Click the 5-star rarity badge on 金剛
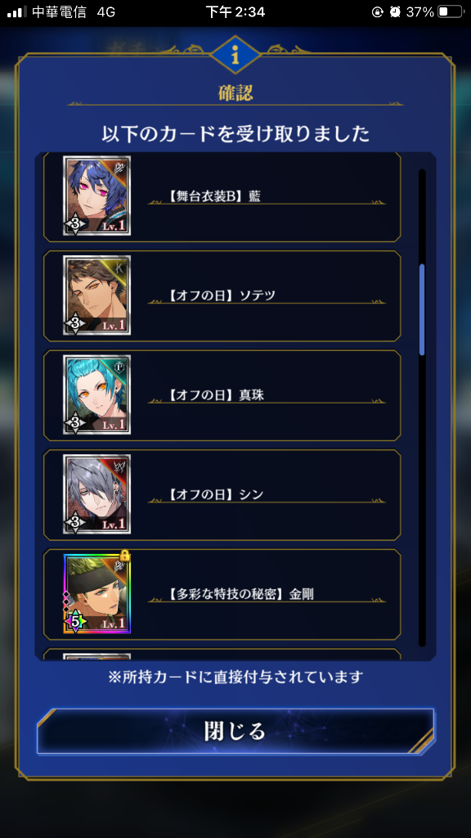The image size is (471, 838). click(75, 622)
